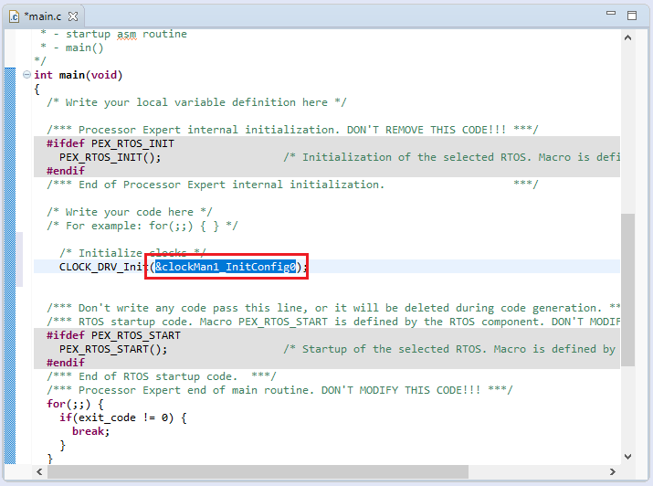Click the 'startup asm routine' comment line
Image resolution: width=653 pixels, height=486 pixels.
[x=113, y=34]
